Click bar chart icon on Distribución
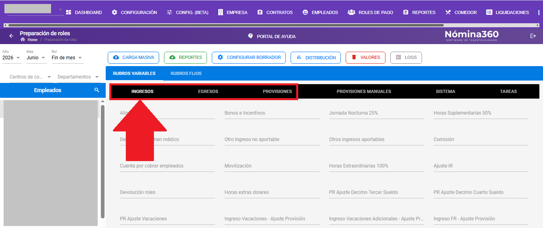 (x=299, y=57)
